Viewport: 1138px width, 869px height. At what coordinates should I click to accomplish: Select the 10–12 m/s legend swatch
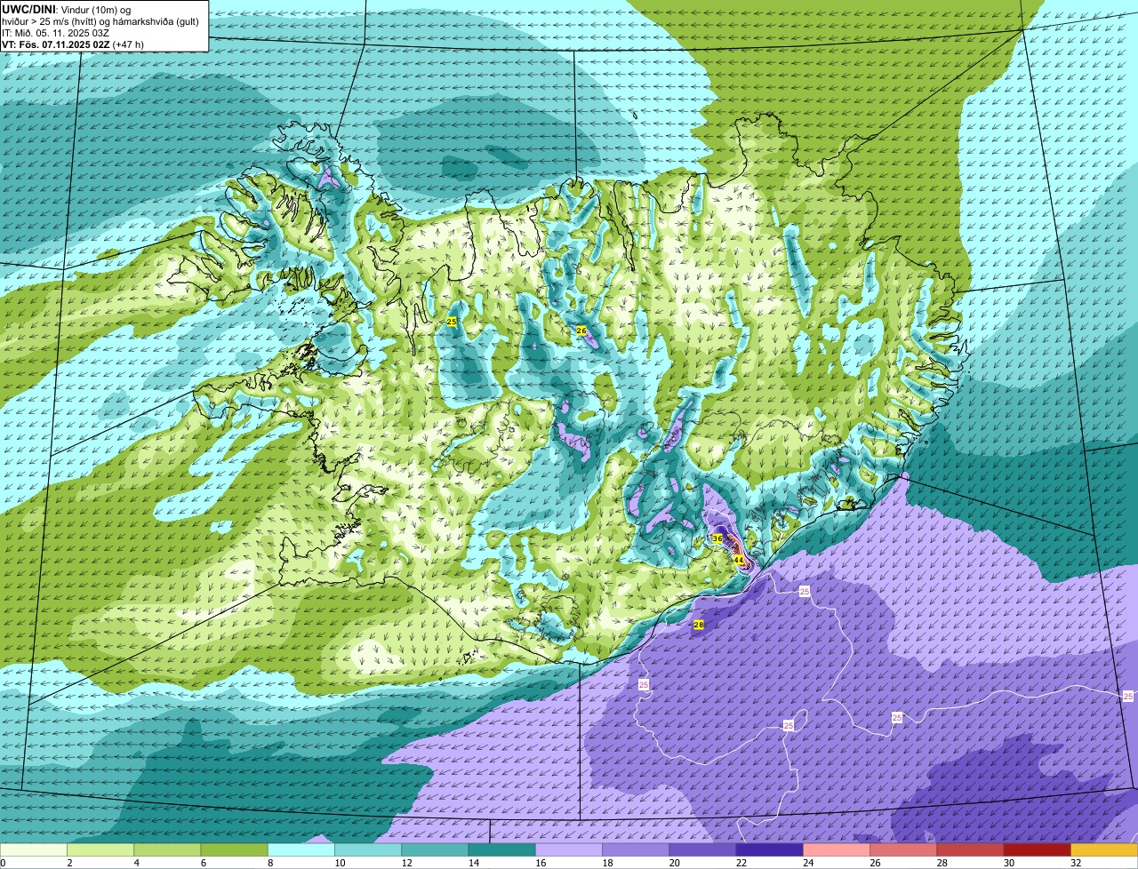pyautogui.click(x=368, y=849)
